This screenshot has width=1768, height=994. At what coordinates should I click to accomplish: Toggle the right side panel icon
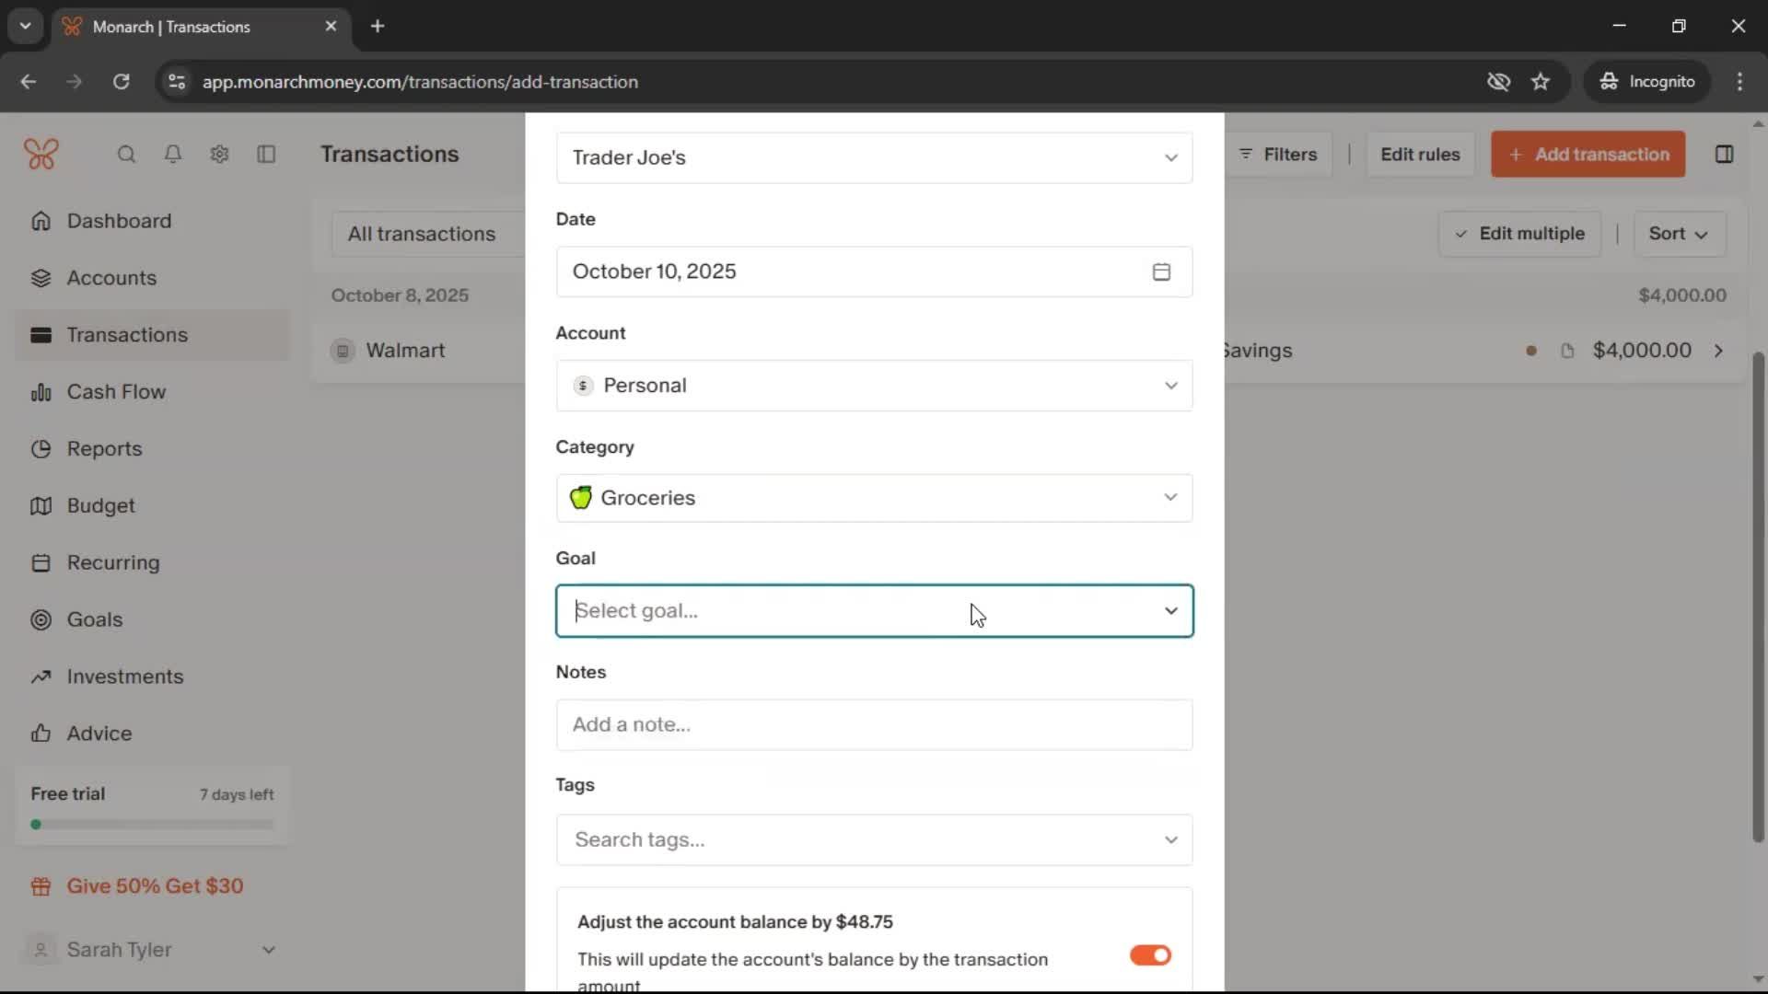pos(1724,155)
